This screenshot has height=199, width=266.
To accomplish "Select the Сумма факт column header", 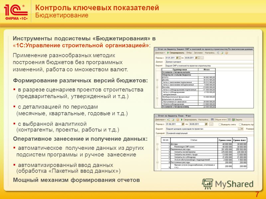I will click(x=239, y=140).
